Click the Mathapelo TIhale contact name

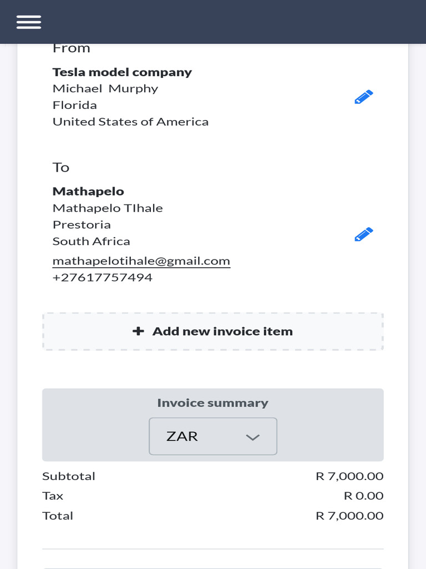click(108, 208)
